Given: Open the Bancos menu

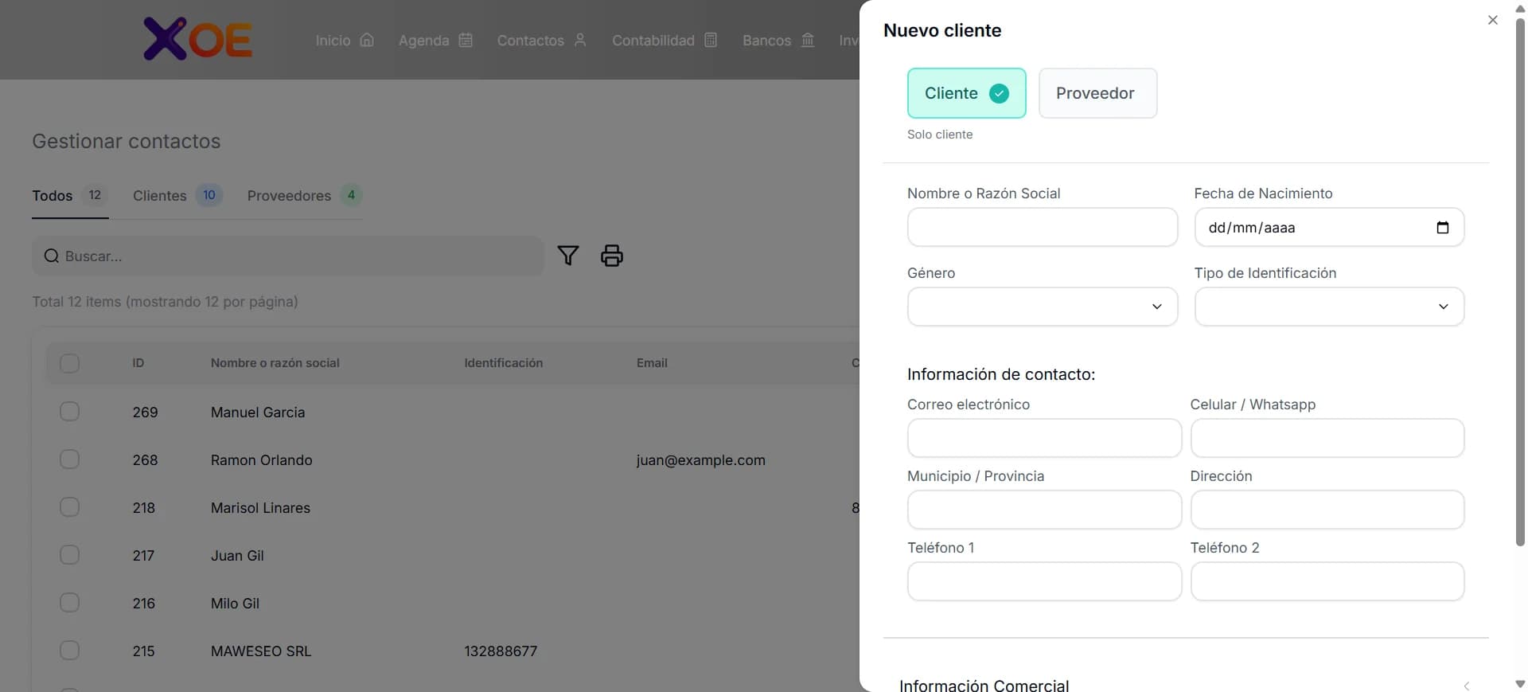Looking at the screenshot, I should point(778,40).
